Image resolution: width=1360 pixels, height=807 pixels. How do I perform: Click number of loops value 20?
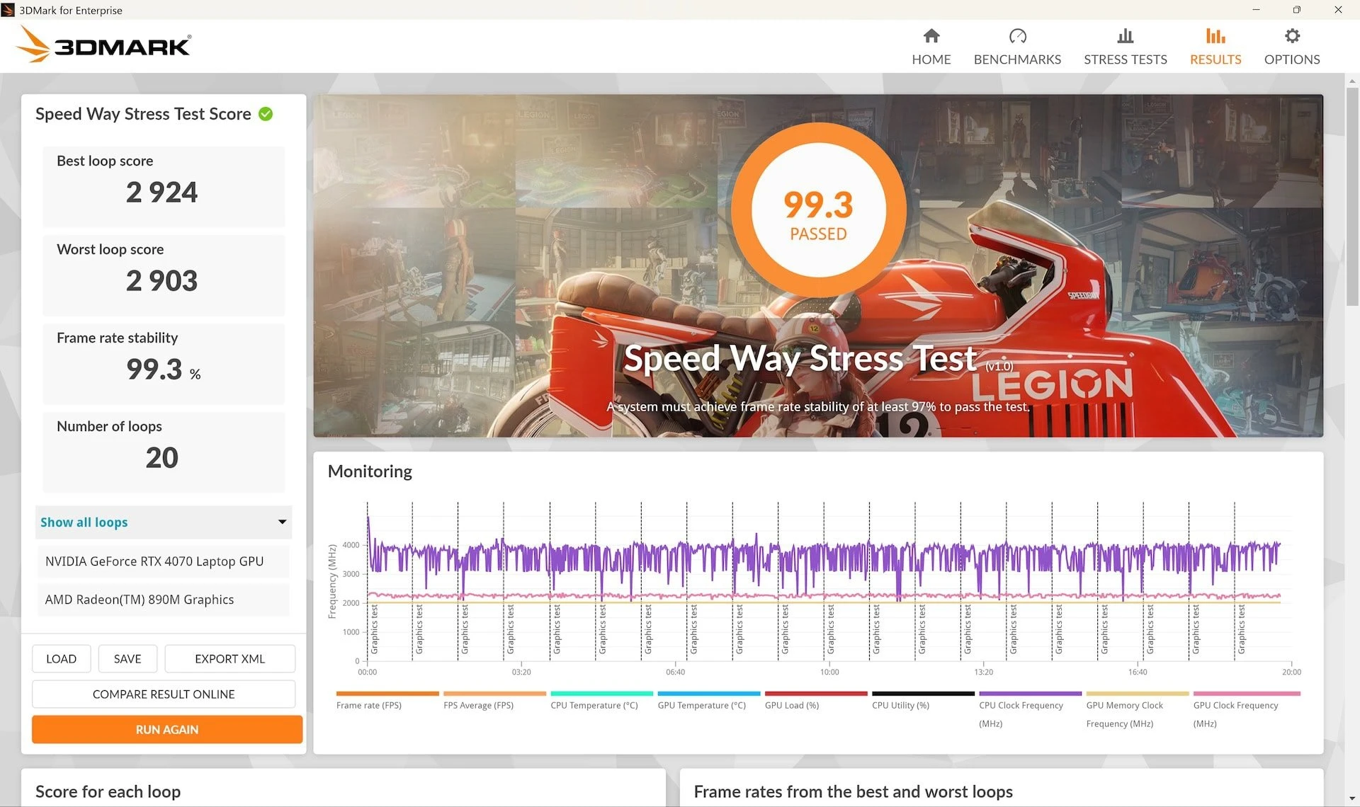[162, 458]
